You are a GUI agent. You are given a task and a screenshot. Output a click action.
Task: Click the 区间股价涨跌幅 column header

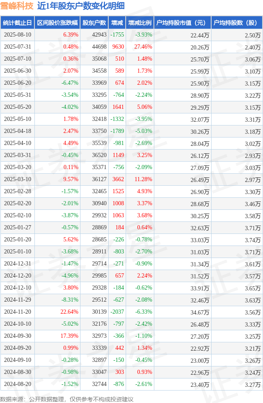57,22
